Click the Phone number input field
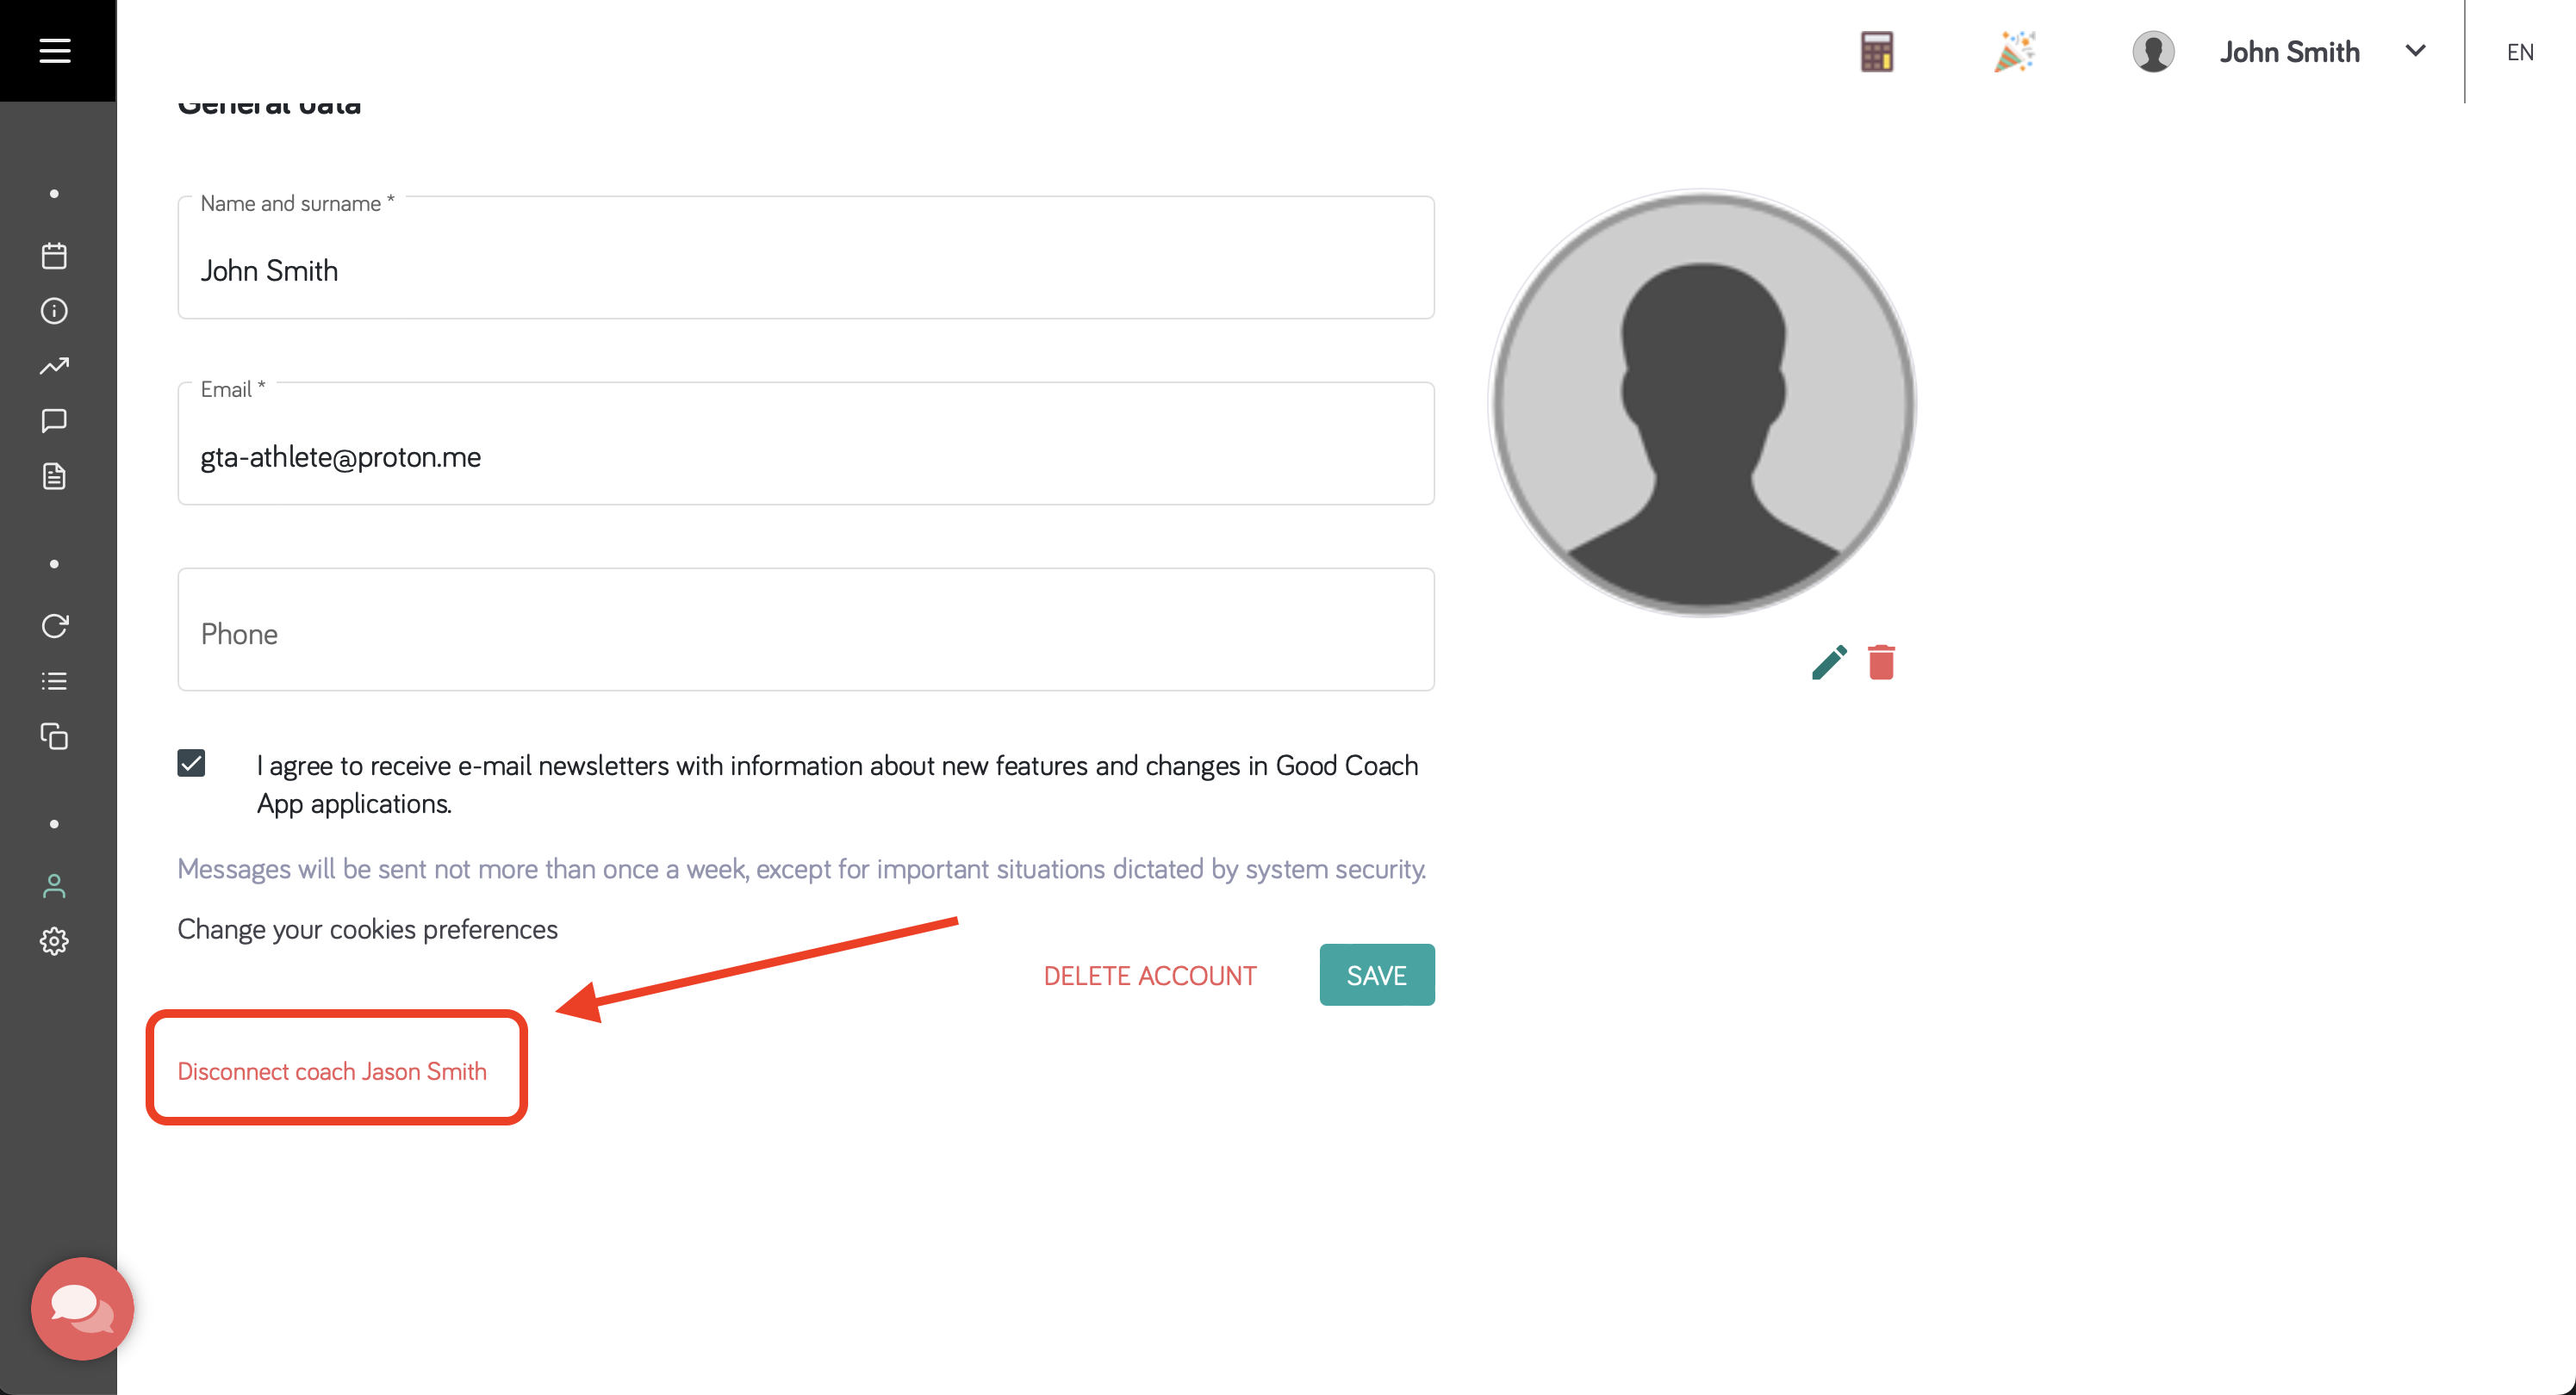The width and height of the screenshot is (2576, 1395). click(805, 632)
